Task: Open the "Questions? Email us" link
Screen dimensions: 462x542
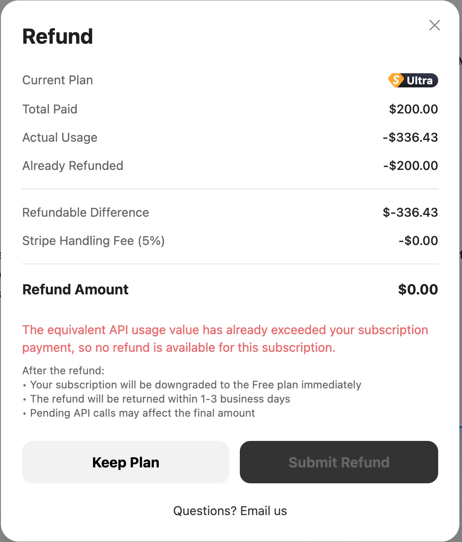Action: 230,511
